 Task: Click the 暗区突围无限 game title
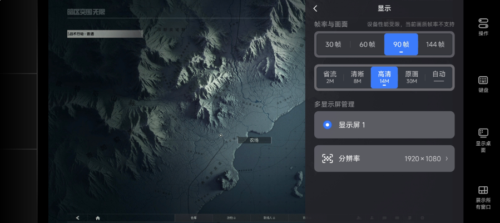pyautogui.click(x=86, y=12)
